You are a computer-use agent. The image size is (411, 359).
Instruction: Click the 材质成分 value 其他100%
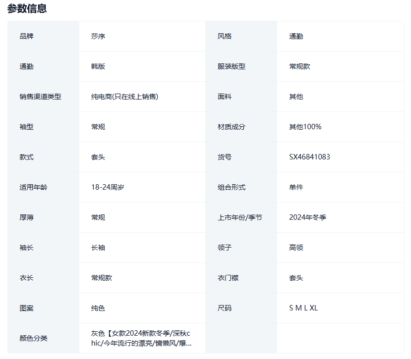click(x=305, y=127)
